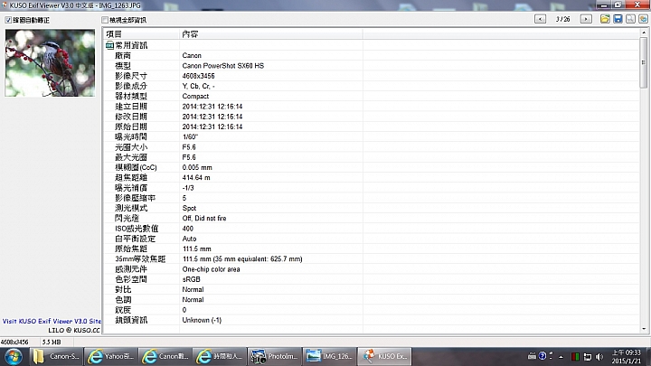Click the magnifier search icon in the toolbar

tap(631, 19)
